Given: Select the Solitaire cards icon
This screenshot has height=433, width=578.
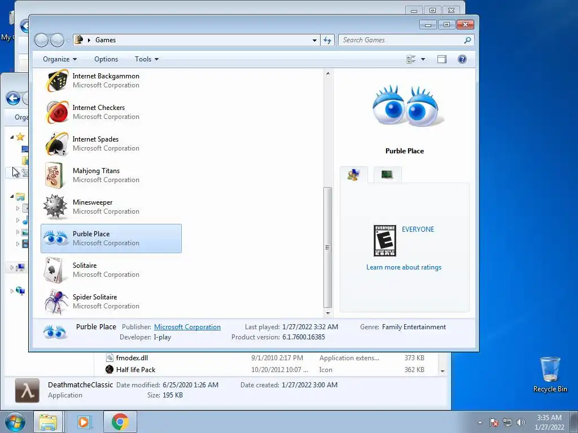Looking at the screenshot, I should 55,270.
